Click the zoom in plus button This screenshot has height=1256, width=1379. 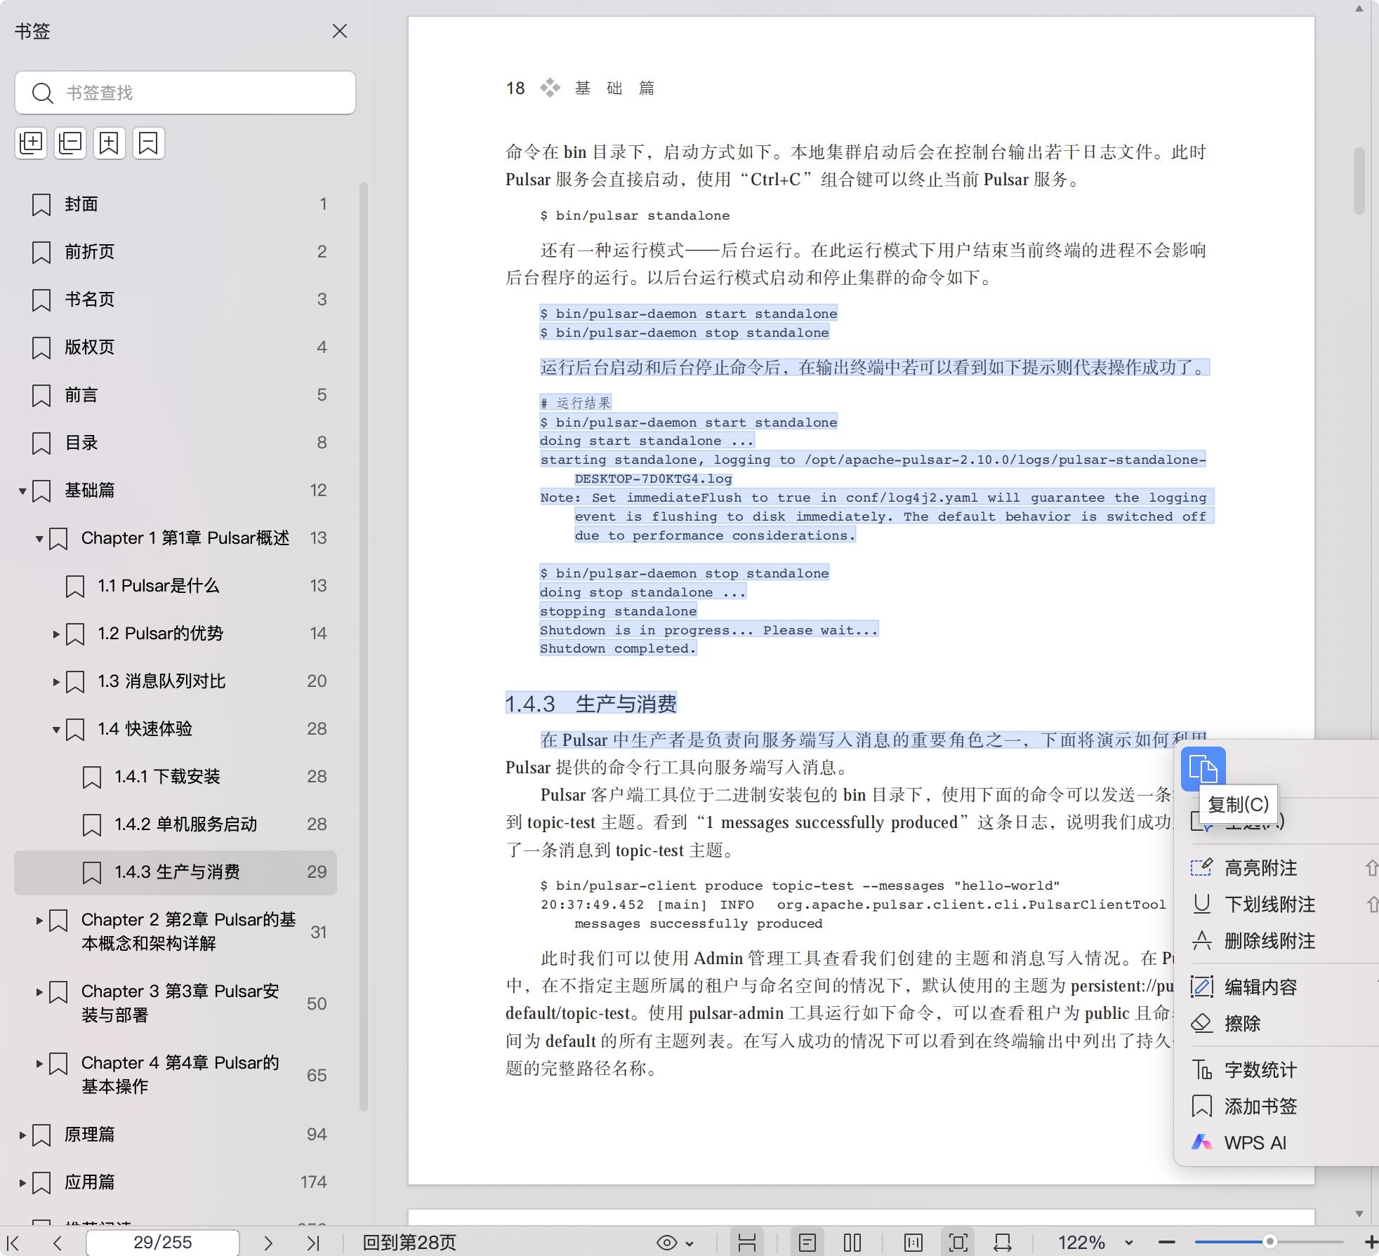(1371, 1243)
